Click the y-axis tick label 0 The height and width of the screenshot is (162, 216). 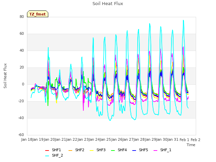[23, 84]
